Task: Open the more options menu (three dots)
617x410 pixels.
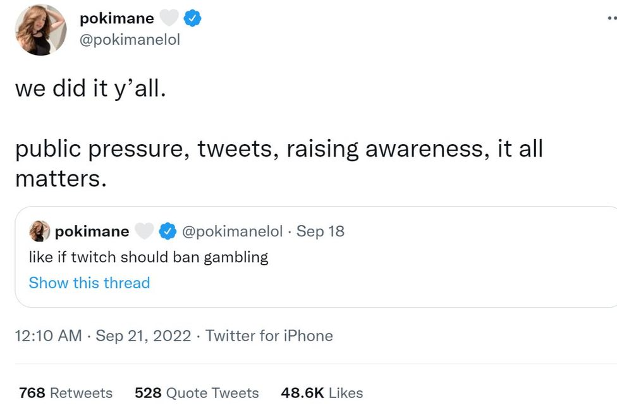Action: click(610, 18)
